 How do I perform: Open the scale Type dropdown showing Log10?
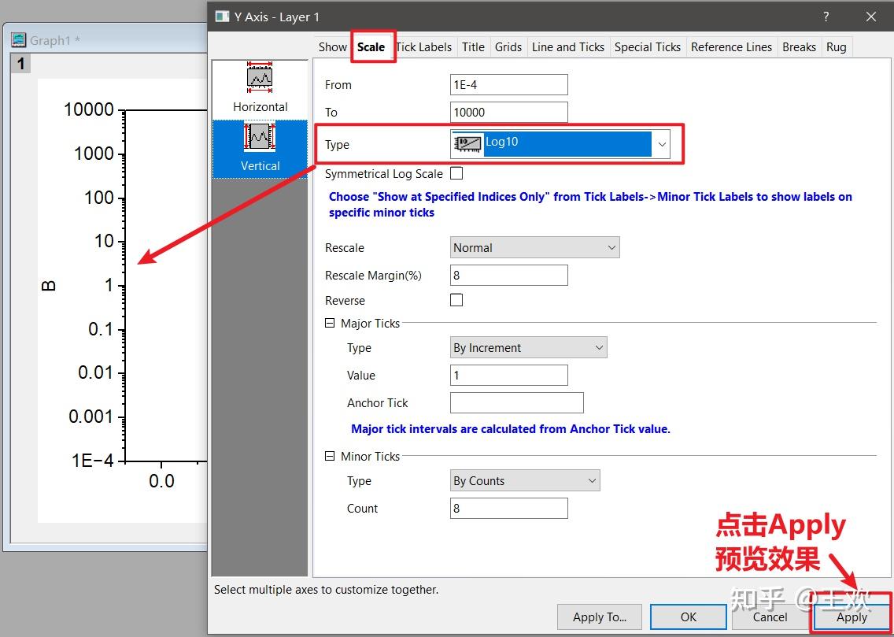560,144
